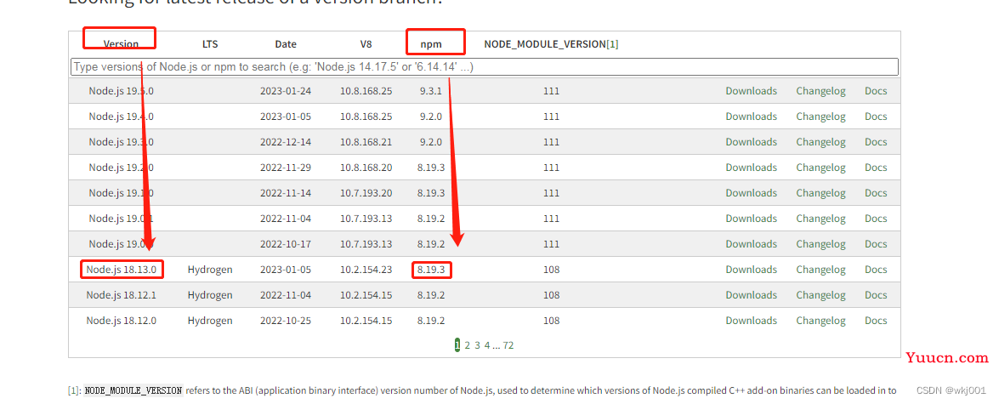This screenshot has height=404, width=999.
Task: Select the Node.js 18.13.0 version cell
Action: point(121,270)
